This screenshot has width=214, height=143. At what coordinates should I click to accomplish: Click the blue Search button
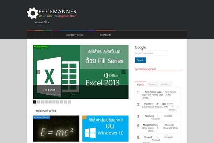pyautogui.click(x=140, y=60)
